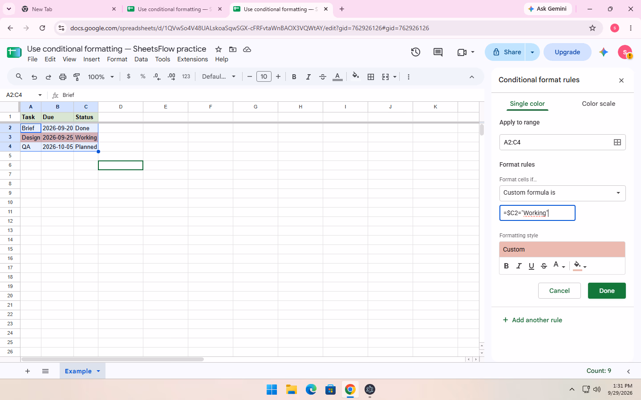Open the Data menu
Viewport: 641px width, 400px height.
[141, 59]
